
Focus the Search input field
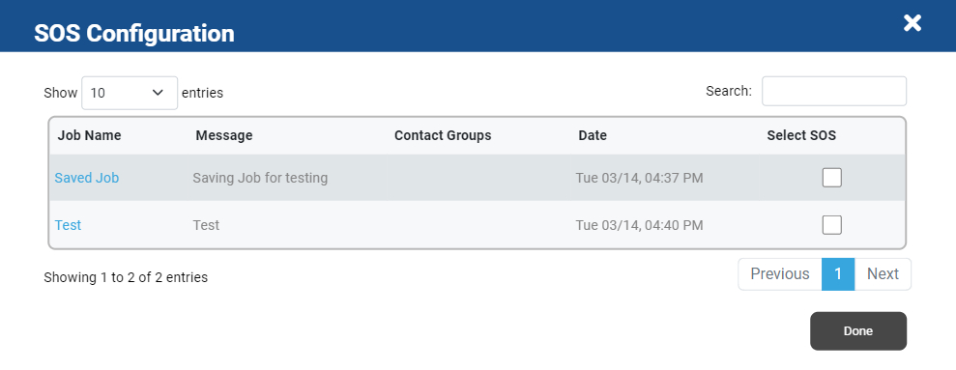click(x=834, y=91)
